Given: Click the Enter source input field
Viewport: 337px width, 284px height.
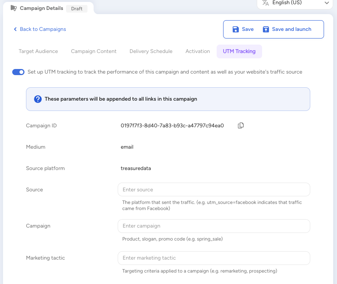Looking at the screenshot, I should 214,189.
